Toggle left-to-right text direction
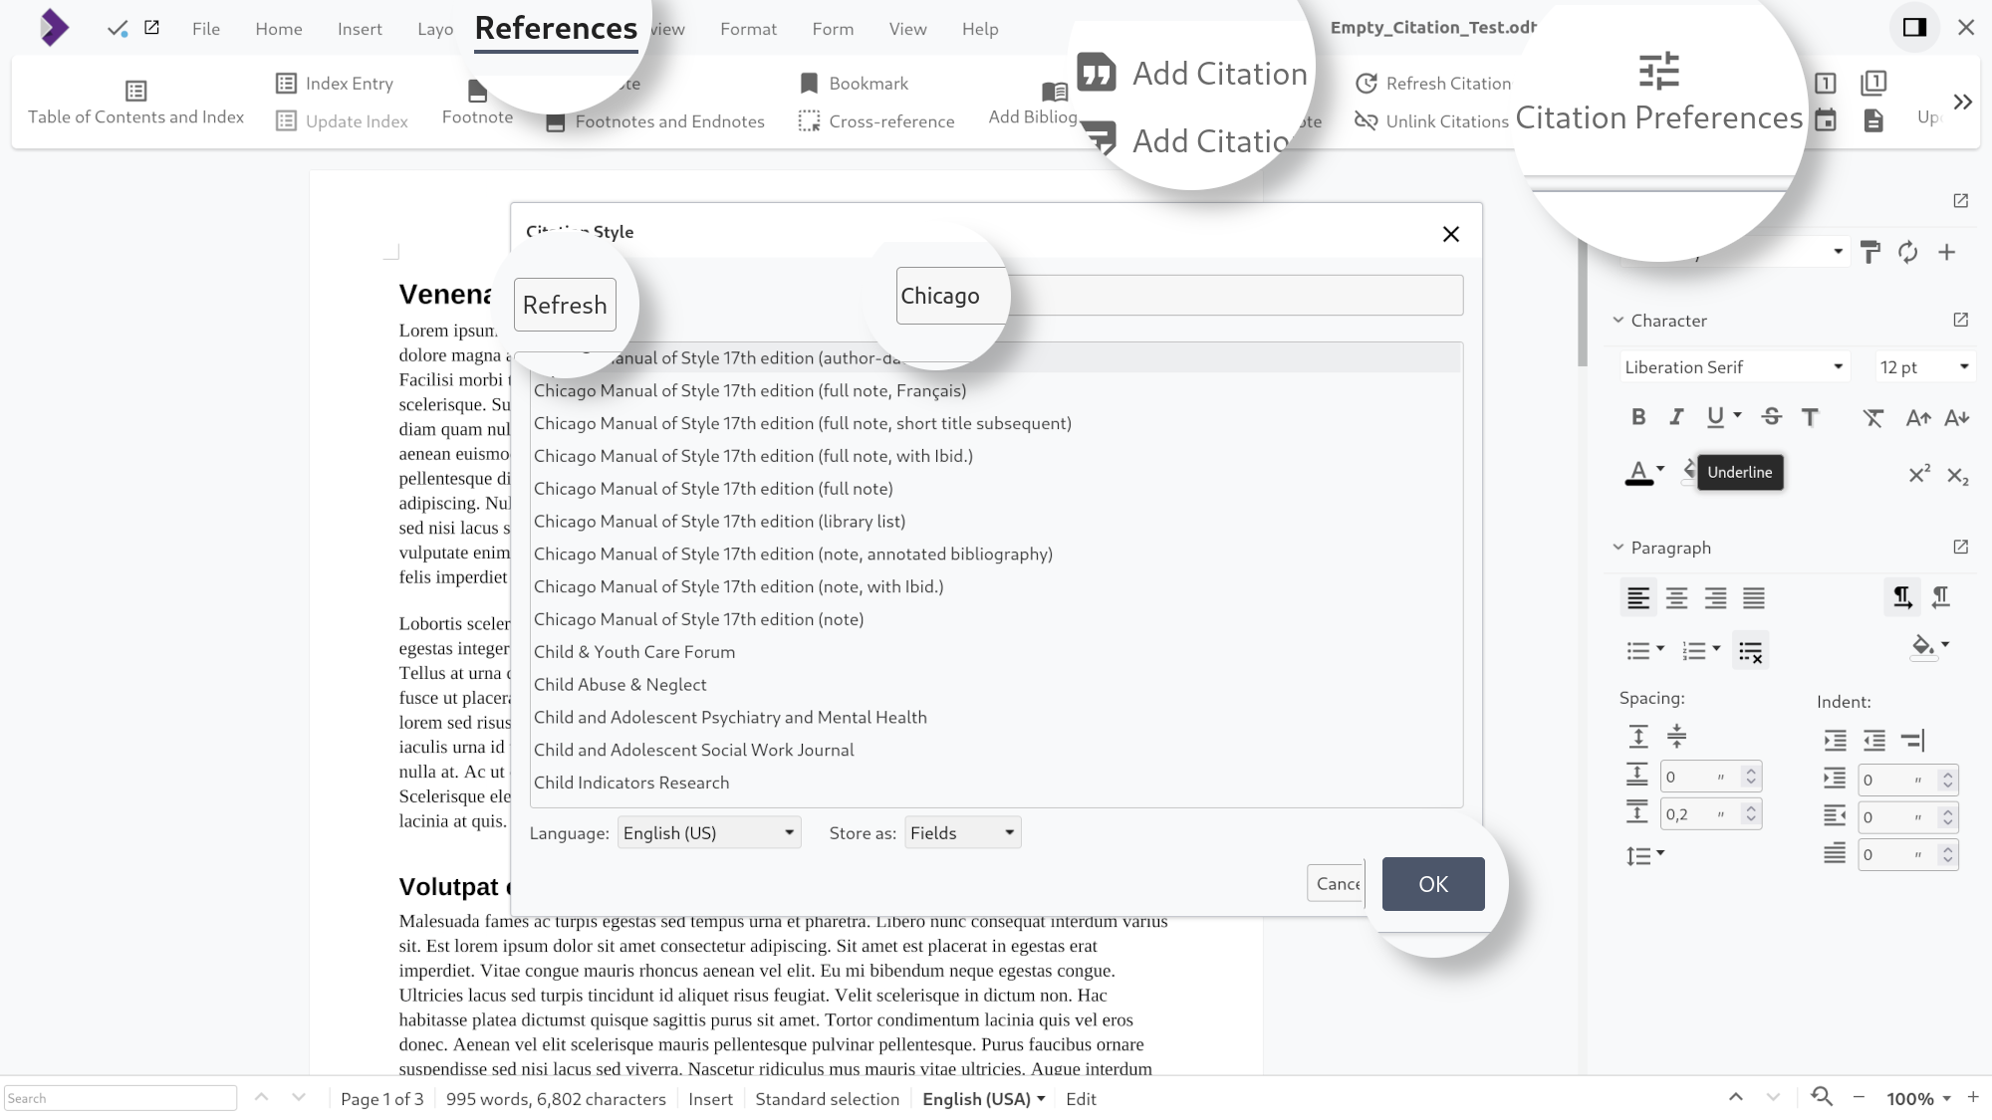1992x1120 pixels. coord(1902,597)
